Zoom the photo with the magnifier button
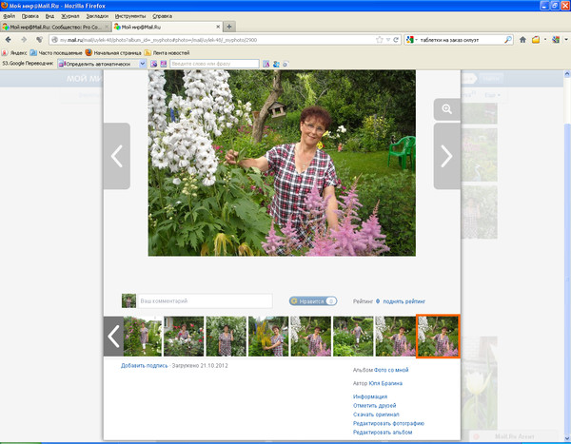 click(447, 108)
